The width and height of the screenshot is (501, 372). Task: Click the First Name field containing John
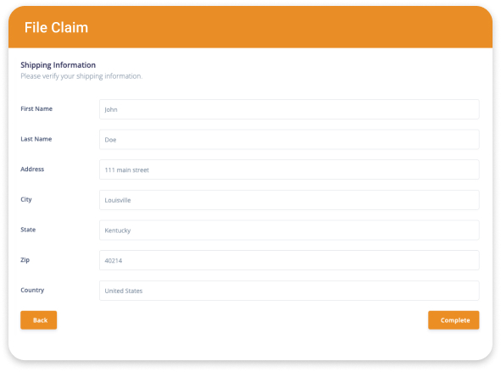(x=289, y=109)
